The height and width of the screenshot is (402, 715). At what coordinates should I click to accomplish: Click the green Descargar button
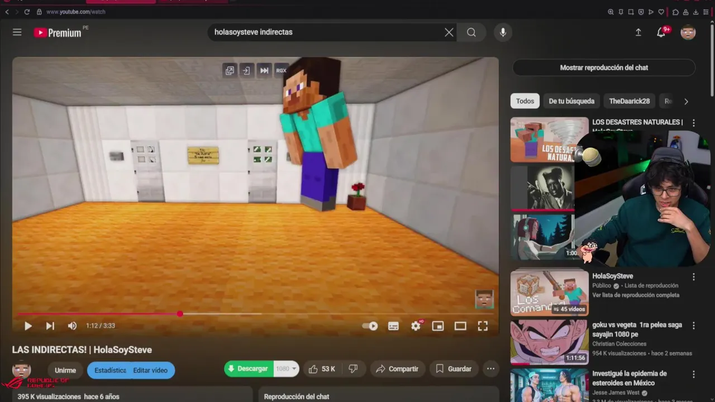(249, 369)
